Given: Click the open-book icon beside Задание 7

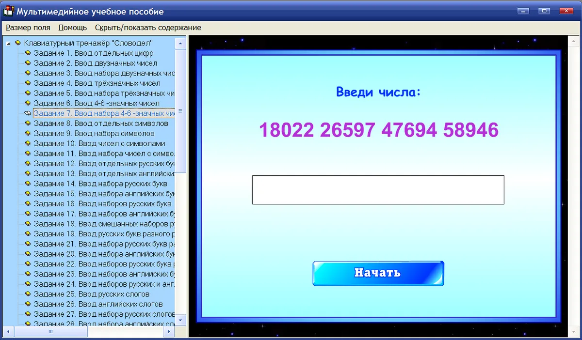Looking at the screenshot, I should click(28, 113).
